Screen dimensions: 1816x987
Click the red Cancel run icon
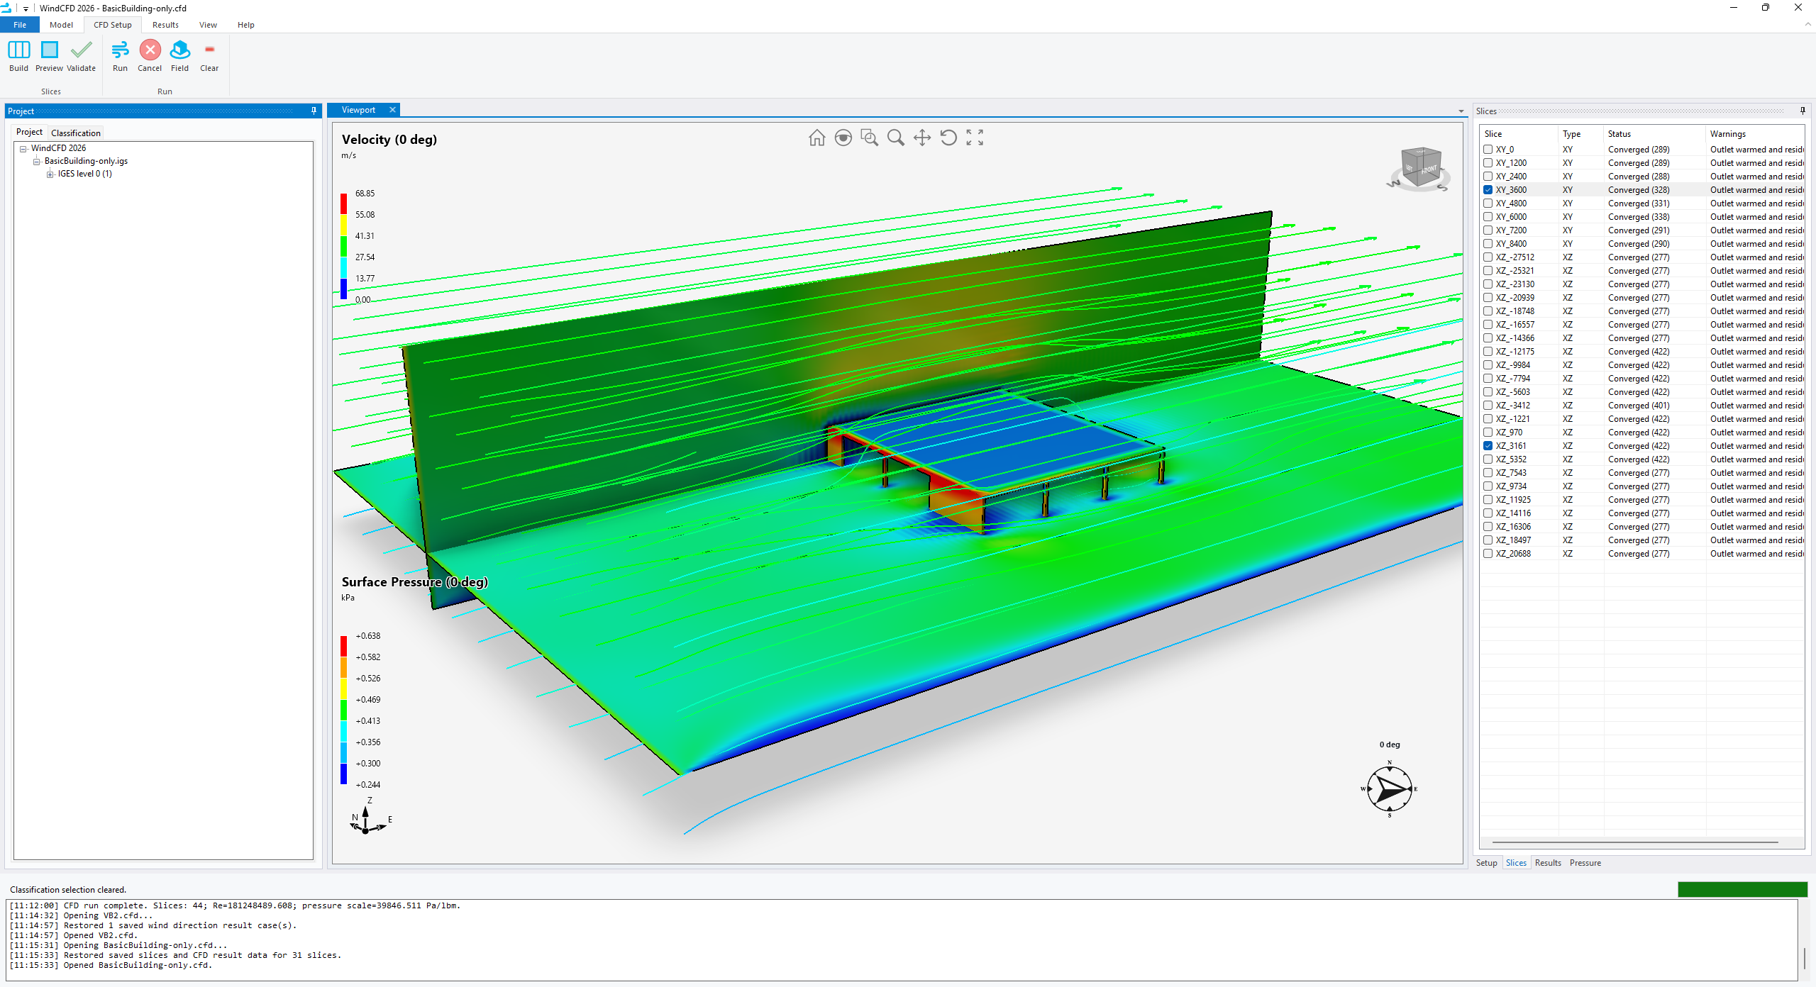tap(150, 50)
